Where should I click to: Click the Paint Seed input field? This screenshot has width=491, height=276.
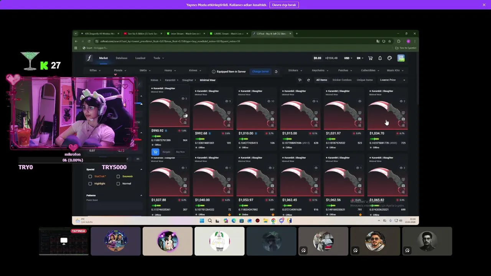(x=114, y=207)
